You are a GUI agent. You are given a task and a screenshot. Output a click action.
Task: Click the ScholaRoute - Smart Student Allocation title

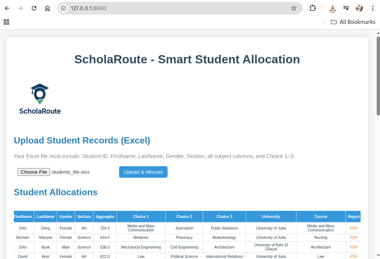(187, 59)
